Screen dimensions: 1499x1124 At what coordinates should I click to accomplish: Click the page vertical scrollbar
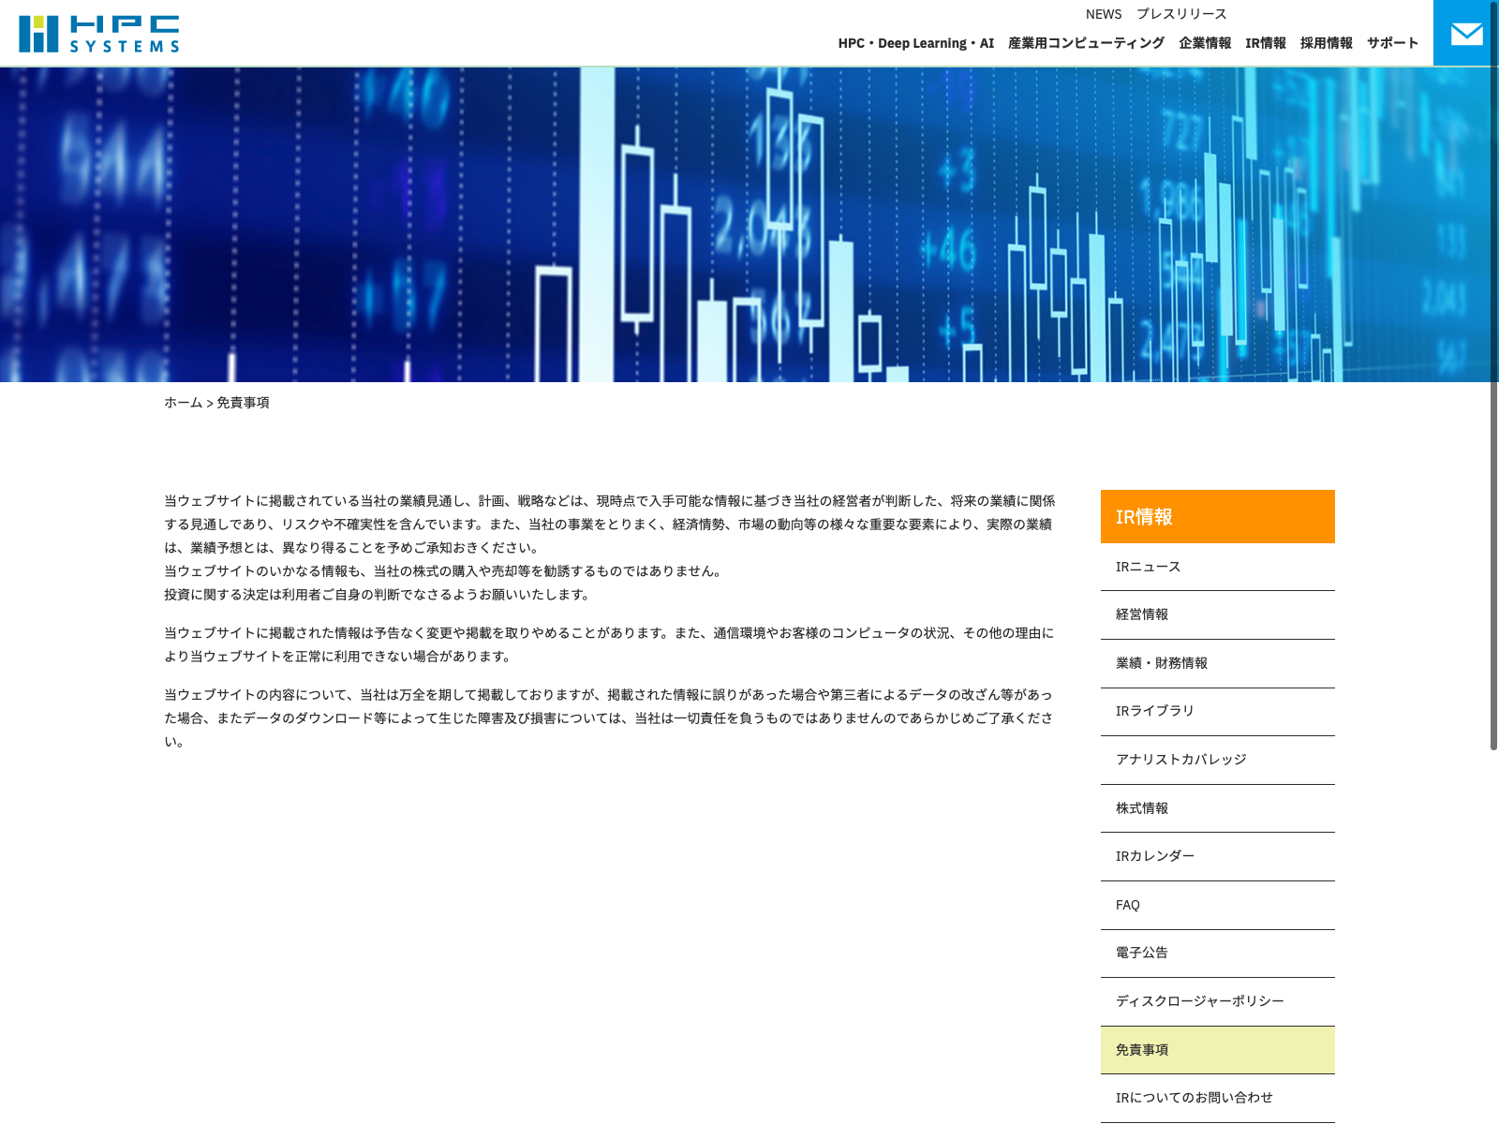point(1493,375)
